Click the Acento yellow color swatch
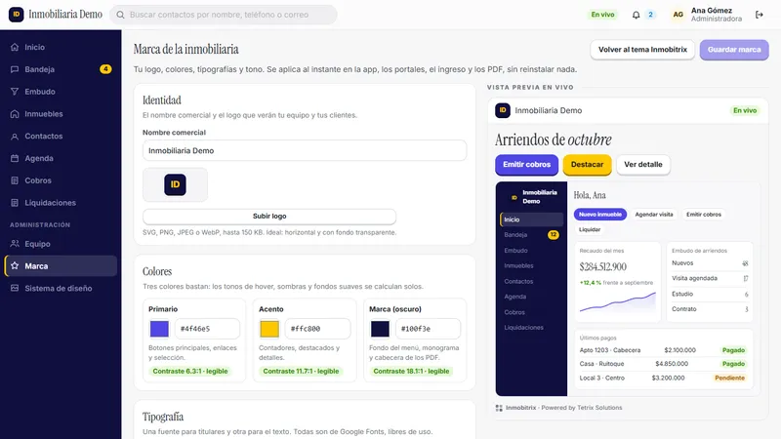 (269, 329)
